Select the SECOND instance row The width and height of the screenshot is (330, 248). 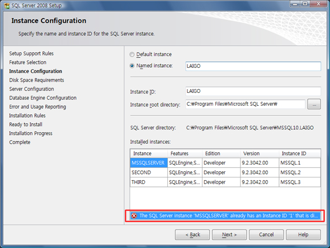[225, 172]
